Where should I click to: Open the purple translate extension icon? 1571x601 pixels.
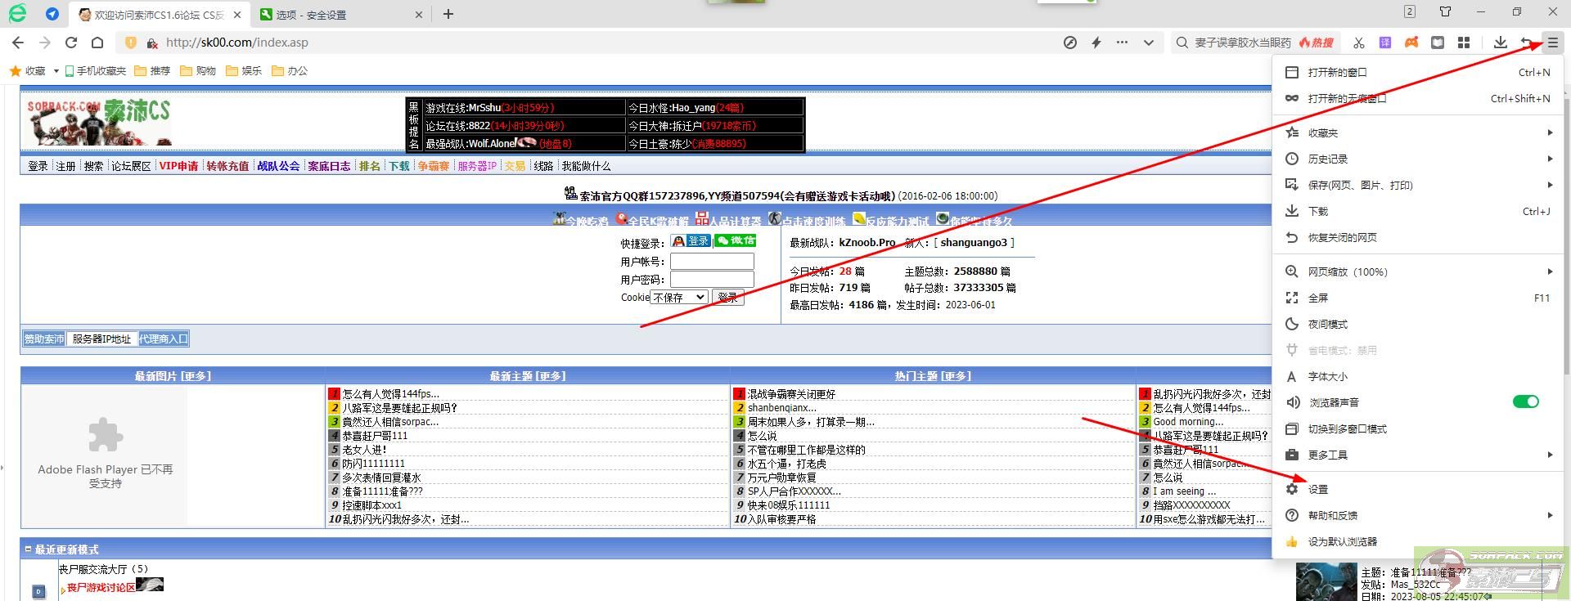tap(1385, 43)
